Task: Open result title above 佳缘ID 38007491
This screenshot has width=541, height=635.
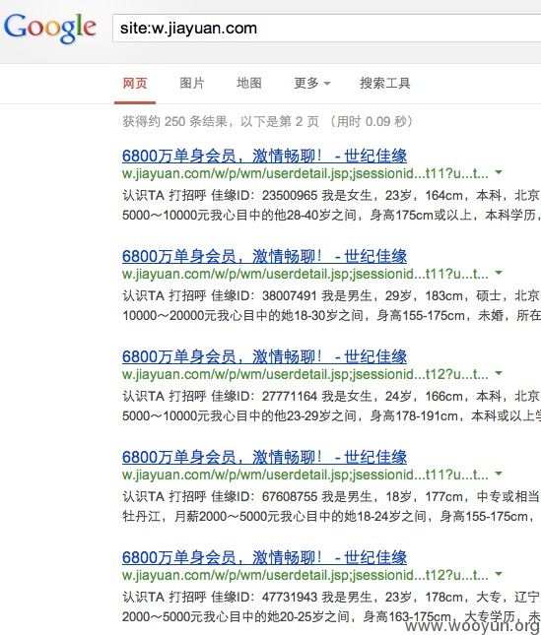Action: pos(264,256)
